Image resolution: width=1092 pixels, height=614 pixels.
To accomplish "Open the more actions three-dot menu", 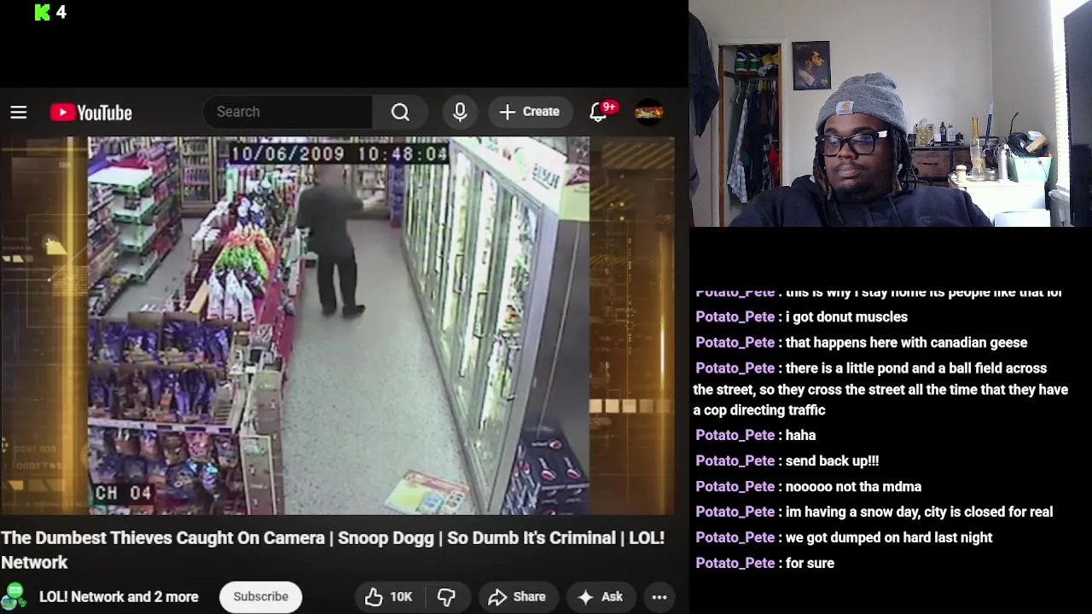I will [659, 597].
